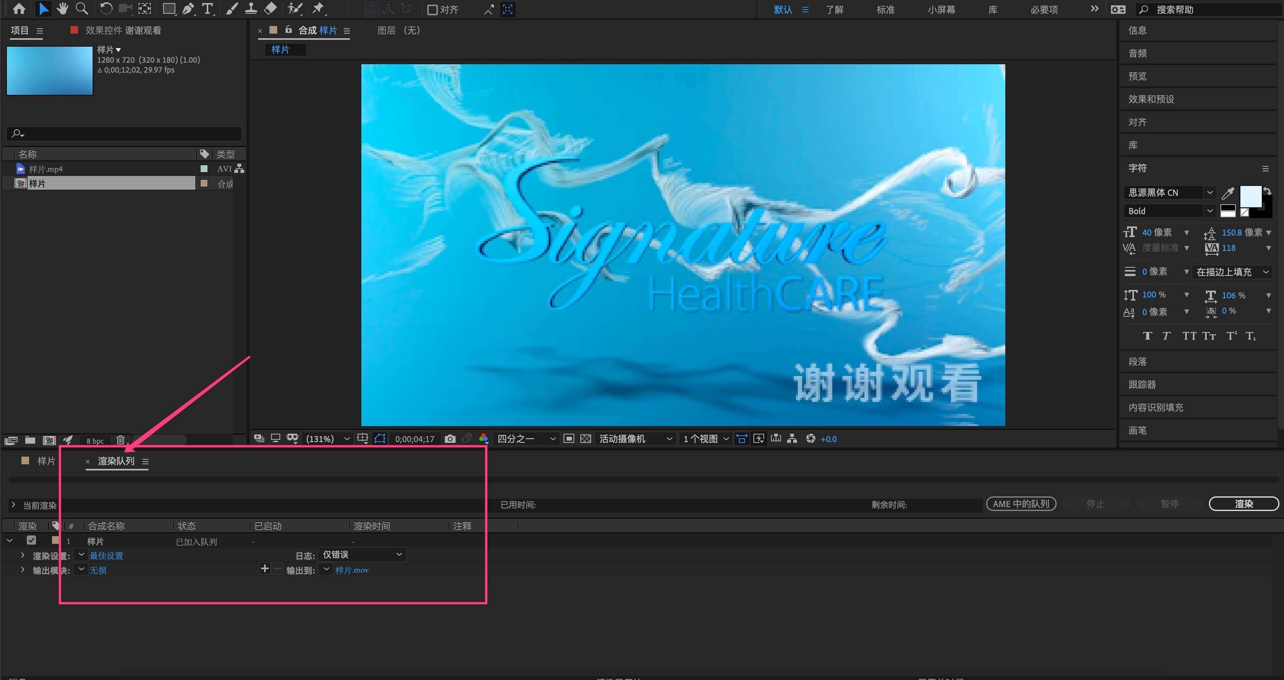Select the Pen tool

click(x=188, y=8)
